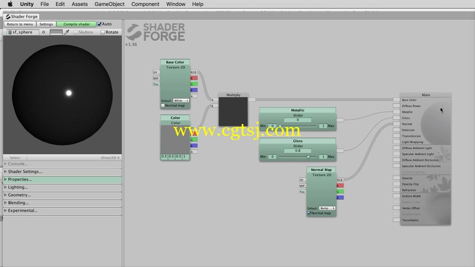This screenshot has width=475, height=267.
Task: Click the Base Color node MIP input
Action: [156, 78]
